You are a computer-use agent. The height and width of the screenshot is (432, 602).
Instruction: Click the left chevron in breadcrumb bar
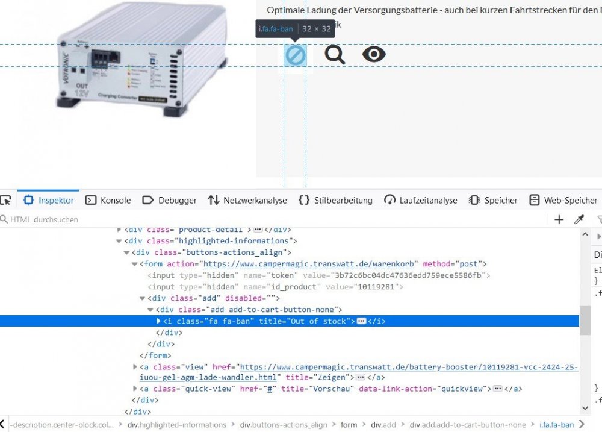click(x=4, y=424)
